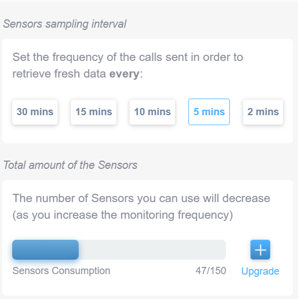
Task: Click the blue plus icon above Upgrade
Action: point(260,250)
